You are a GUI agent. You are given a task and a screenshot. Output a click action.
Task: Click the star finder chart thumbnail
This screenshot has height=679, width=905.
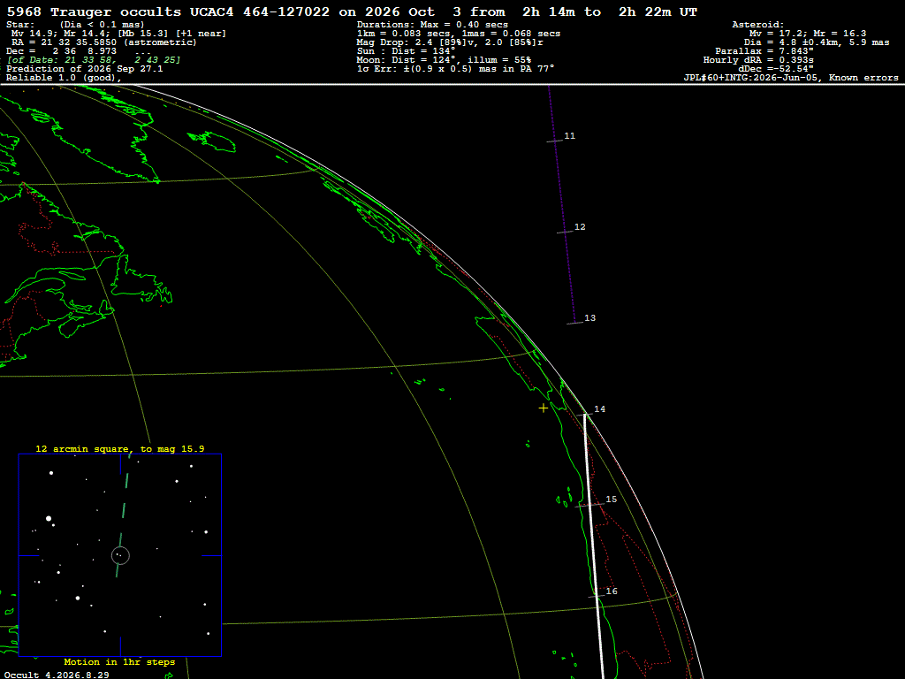point(120,555)
